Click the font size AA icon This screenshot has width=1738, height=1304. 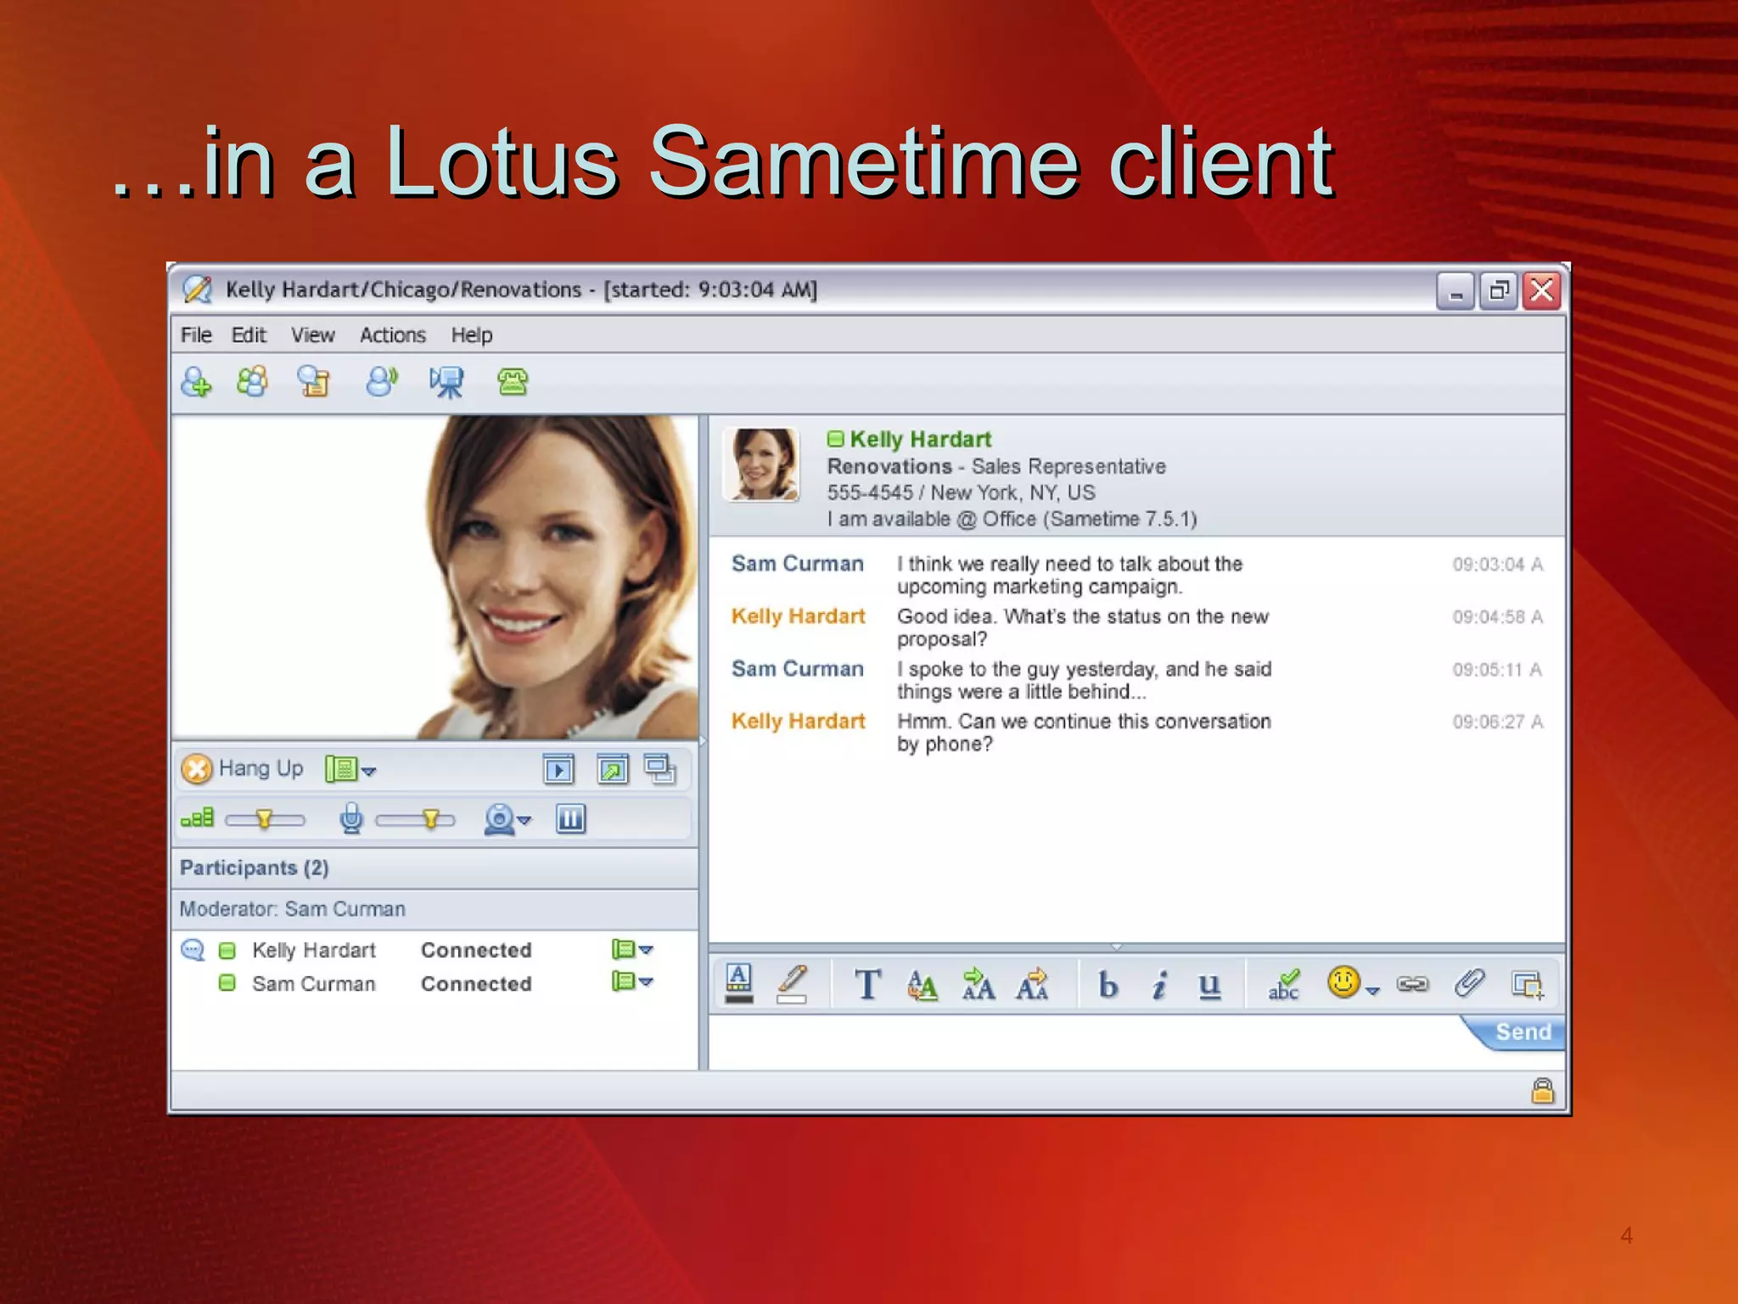922,985
